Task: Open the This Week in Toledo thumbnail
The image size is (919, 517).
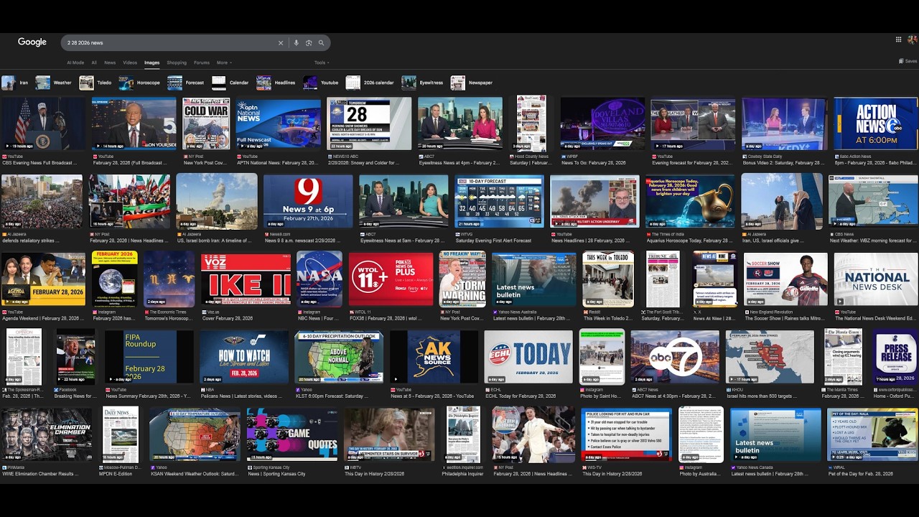Action: point(608,279)
